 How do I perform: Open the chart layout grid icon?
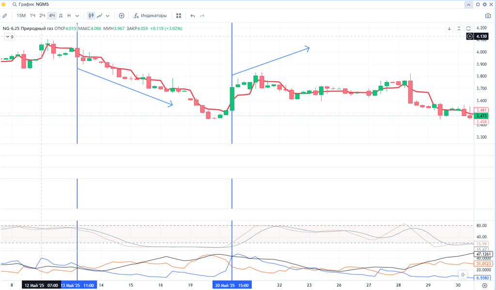(x=179, y=15)
